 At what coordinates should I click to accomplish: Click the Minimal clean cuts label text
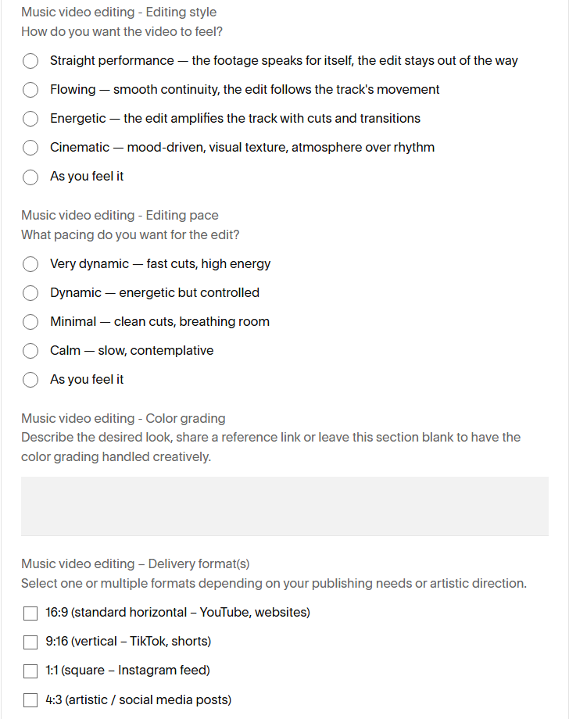159,321
